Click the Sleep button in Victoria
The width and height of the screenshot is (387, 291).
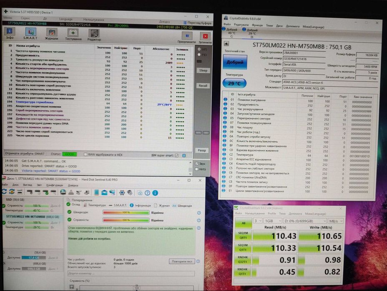point(203,70)
